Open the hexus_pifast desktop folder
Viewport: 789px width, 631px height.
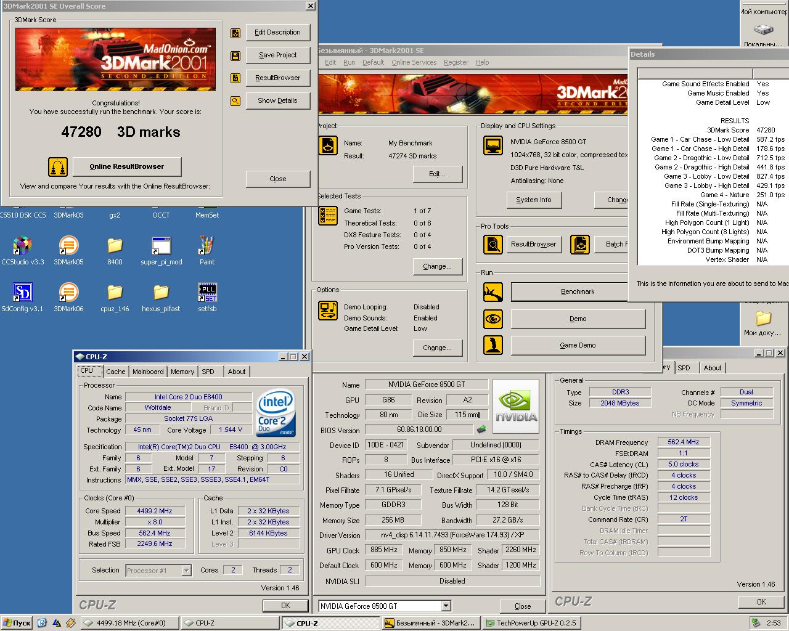[x=161, y=293]
